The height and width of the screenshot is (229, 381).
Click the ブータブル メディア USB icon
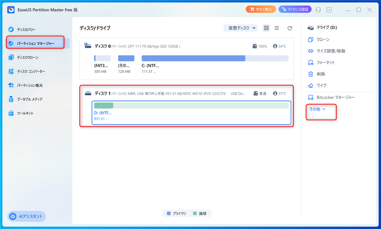11,99
